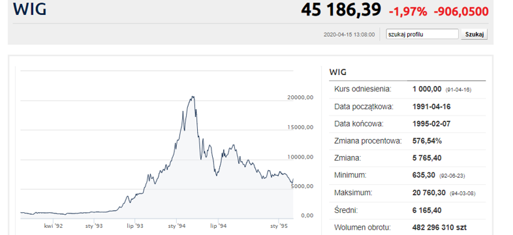The height and width of the screenshot is (235, 513).
Task: Select the 'Data końcowa' value 1995-02-07
Action: (x=431, y=124)
